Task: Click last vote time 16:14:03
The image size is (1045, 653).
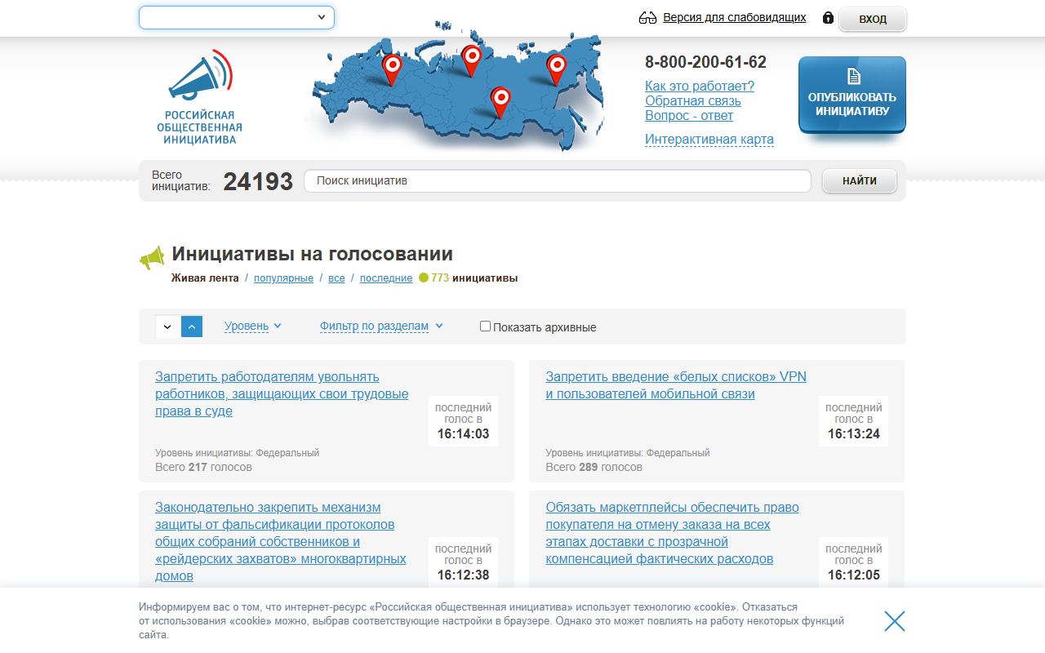Action: 463,433
